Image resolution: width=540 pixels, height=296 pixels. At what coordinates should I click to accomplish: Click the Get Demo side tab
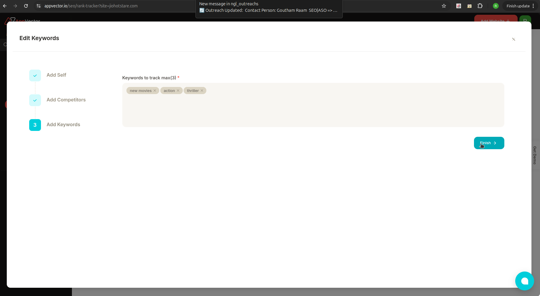click(x=534, y=155)
